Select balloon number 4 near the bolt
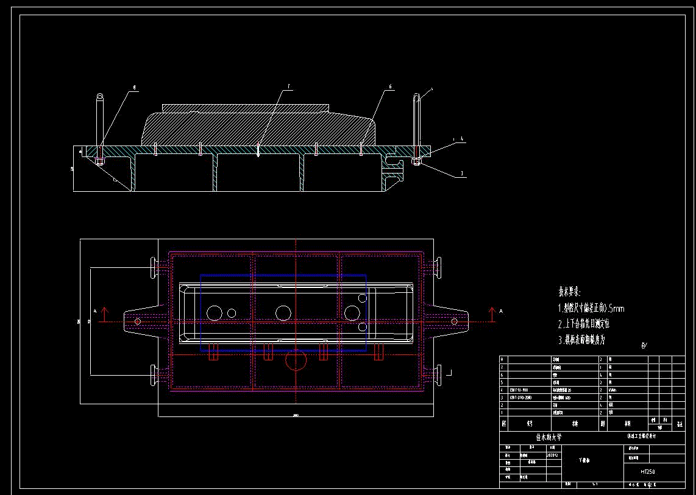Screen dimensions: 696x495 tap(462, 139)
